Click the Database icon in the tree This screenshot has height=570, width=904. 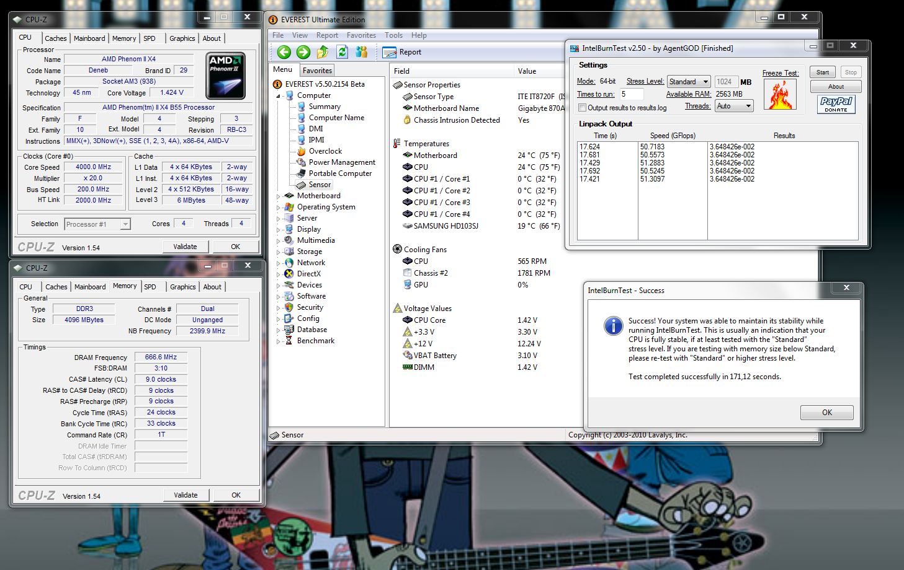[289, 330]
